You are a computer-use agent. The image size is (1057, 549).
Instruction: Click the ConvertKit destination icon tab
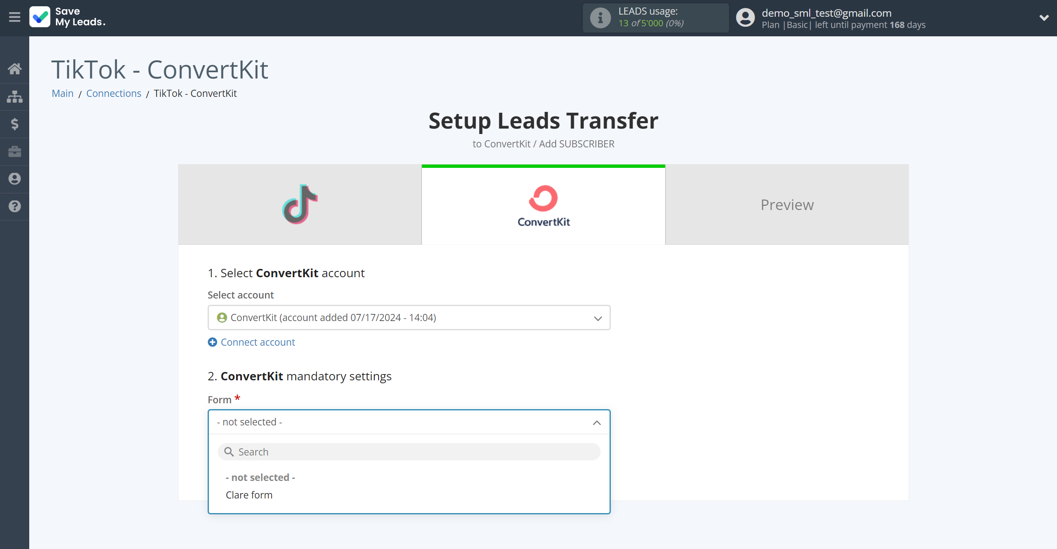(x=544, y=205)
